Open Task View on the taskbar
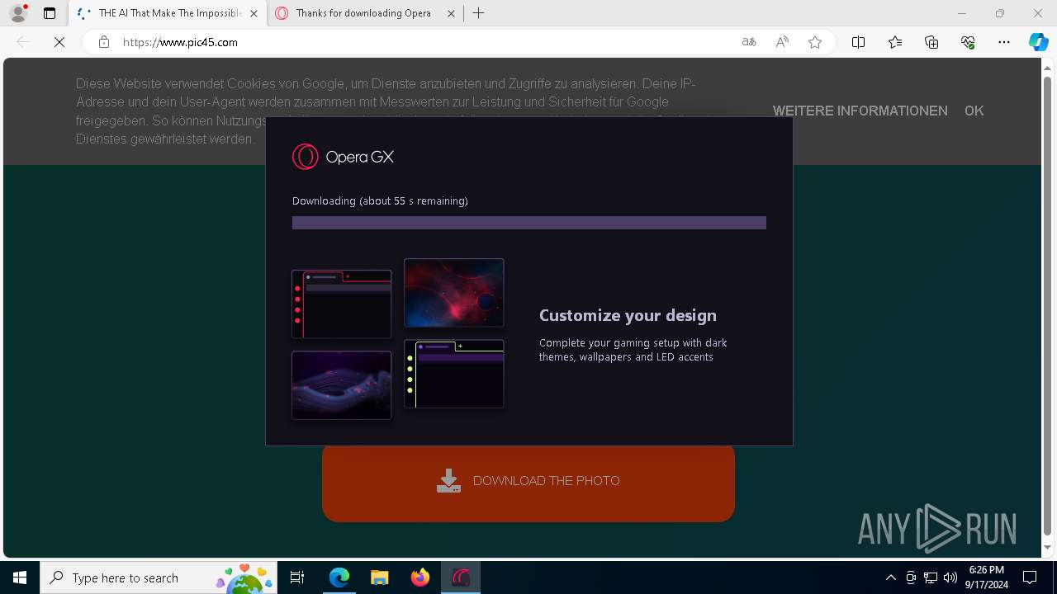 click(x=297, y=577)
